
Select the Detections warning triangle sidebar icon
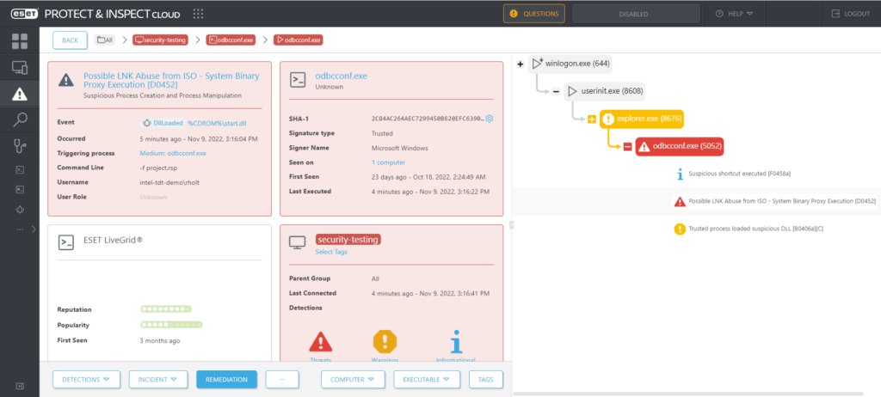(x=20, y=95)
